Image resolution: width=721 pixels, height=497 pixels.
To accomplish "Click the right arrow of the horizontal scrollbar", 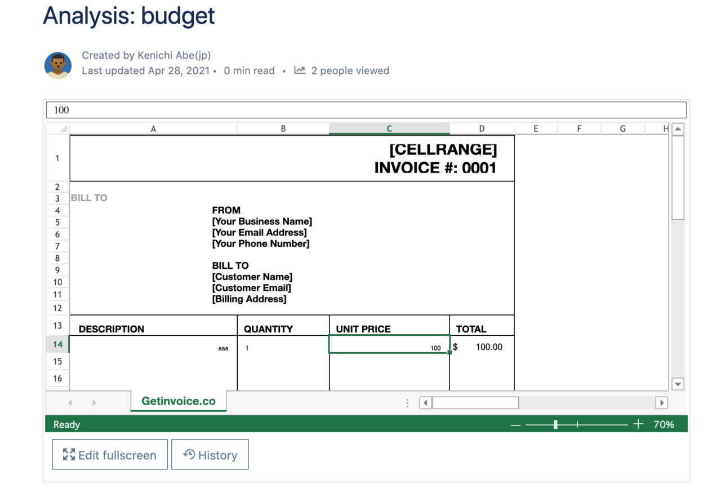I will 661,402.
